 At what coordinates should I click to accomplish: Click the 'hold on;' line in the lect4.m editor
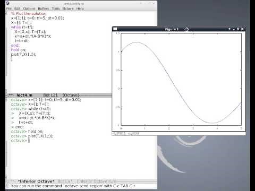coord(19,50)
